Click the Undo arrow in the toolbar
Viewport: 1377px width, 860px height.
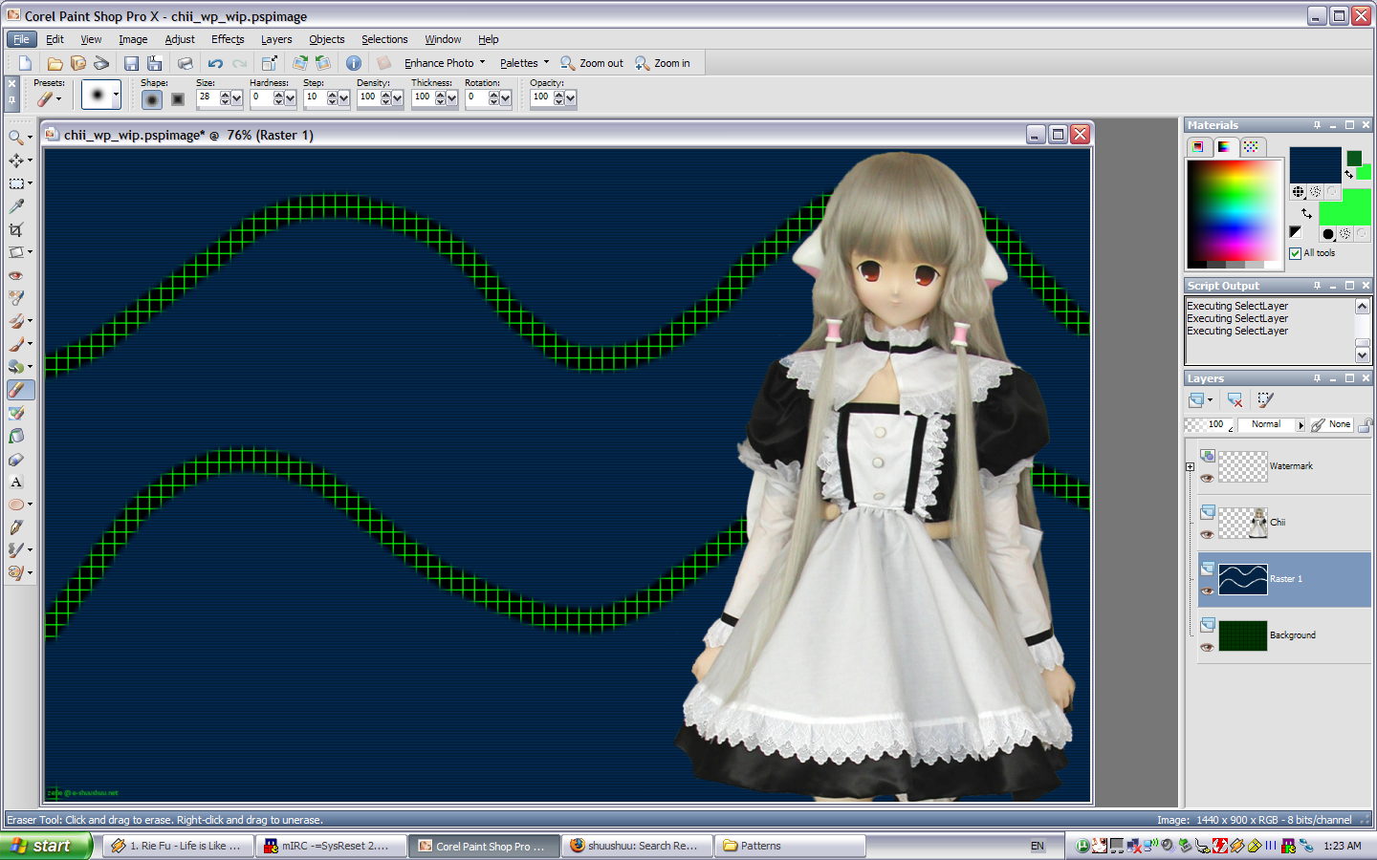[215, 63]
